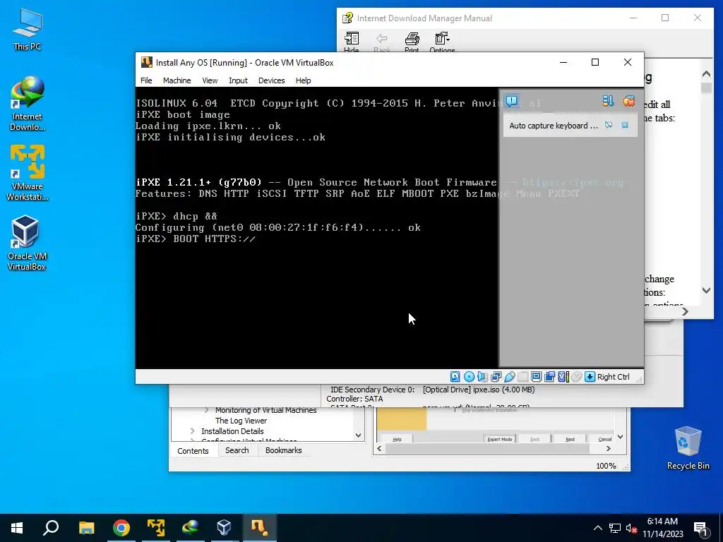
Task: Select Installation Details tree item
Action: 232,431
